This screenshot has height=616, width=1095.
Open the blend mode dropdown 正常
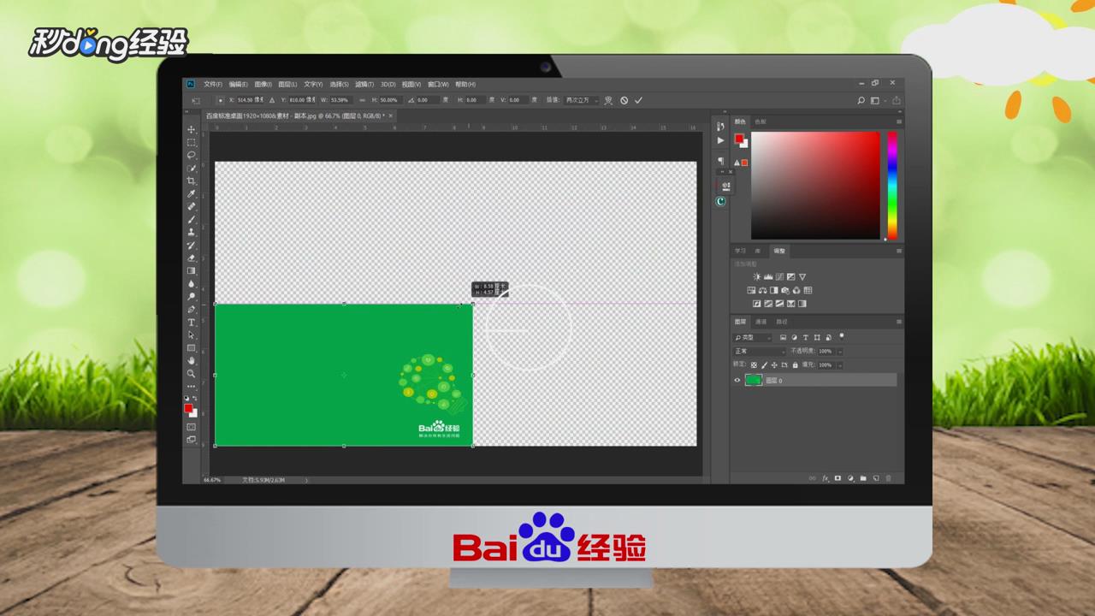click(x=760, y=352)
